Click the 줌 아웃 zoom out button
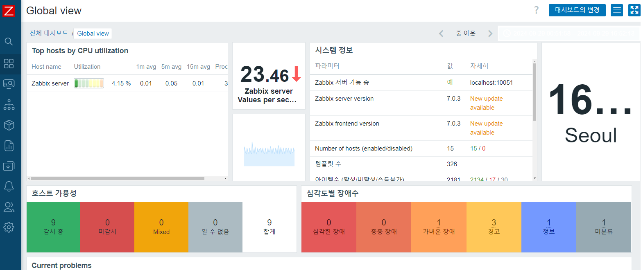This screenshot has width=641, height=270. coord(466,34)
